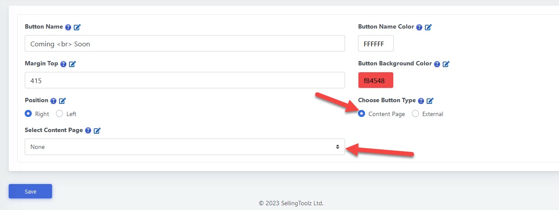Focus the Margin Top input field
This screenshot has height=210, width=559.
[x=184, y=81]
